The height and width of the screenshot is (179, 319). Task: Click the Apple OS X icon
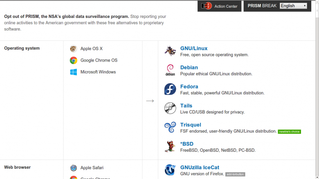[x=74, y=49]
